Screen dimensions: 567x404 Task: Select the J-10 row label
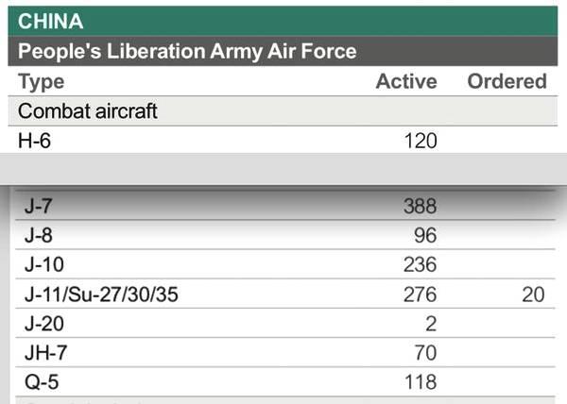point(44,264)
